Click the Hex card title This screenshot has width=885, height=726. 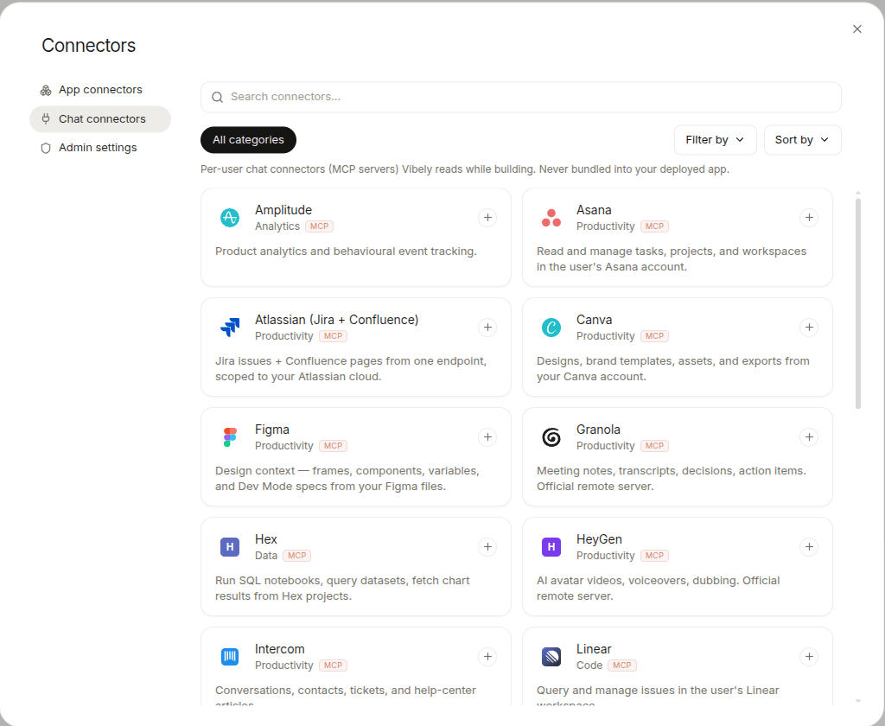coord(266,539)
